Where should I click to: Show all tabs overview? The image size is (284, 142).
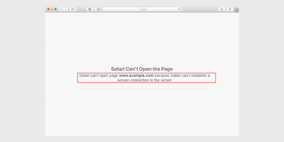click(x=230, y=9)
